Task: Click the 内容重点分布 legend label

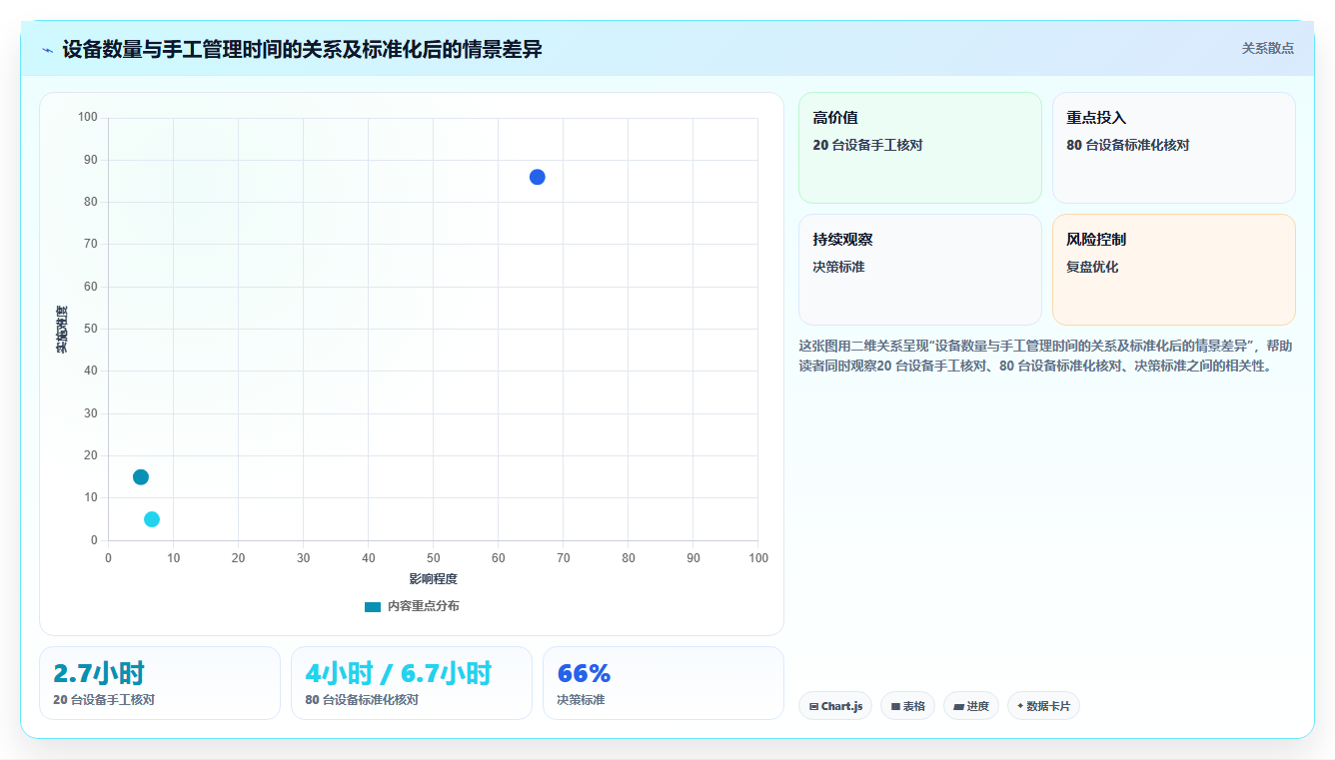Action: point(424,606)
